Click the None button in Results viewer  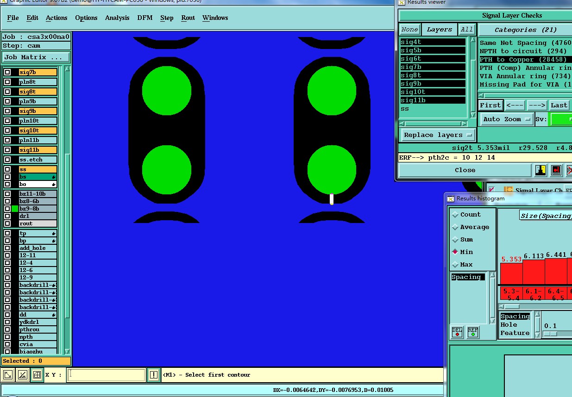click(409, 30)
